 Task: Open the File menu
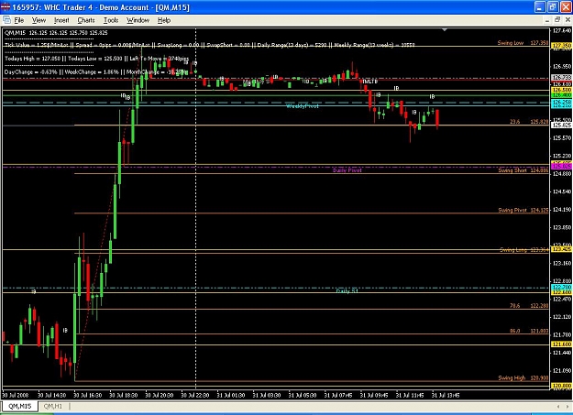pos(19,20)
